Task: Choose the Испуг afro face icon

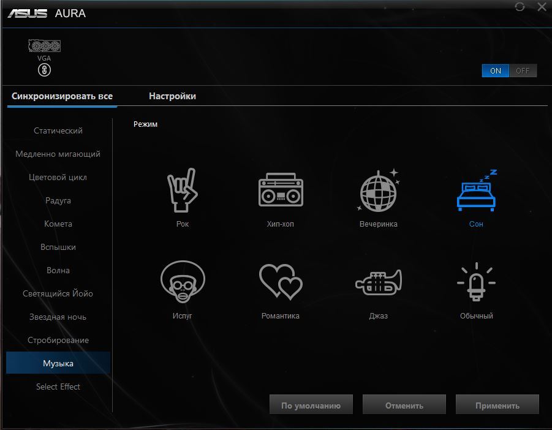Action: 183,282
